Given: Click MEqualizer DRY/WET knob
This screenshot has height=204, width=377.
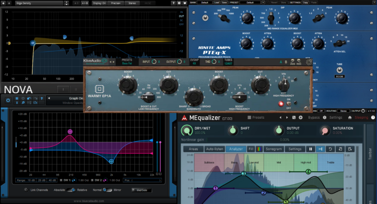Looking at the screenshot, I should tap(187, 130).
